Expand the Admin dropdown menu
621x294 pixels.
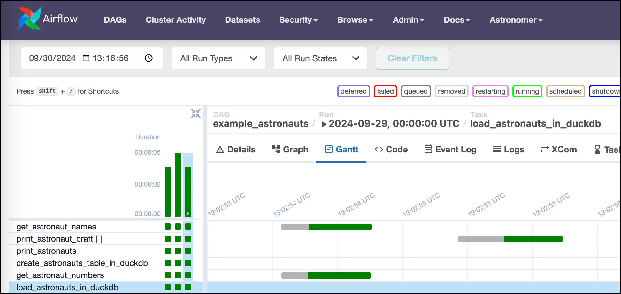coord(409,20)
